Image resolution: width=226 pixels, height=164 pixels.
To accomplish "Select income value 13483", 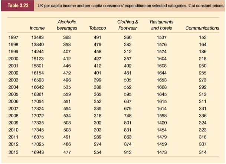I will (37, 37).
